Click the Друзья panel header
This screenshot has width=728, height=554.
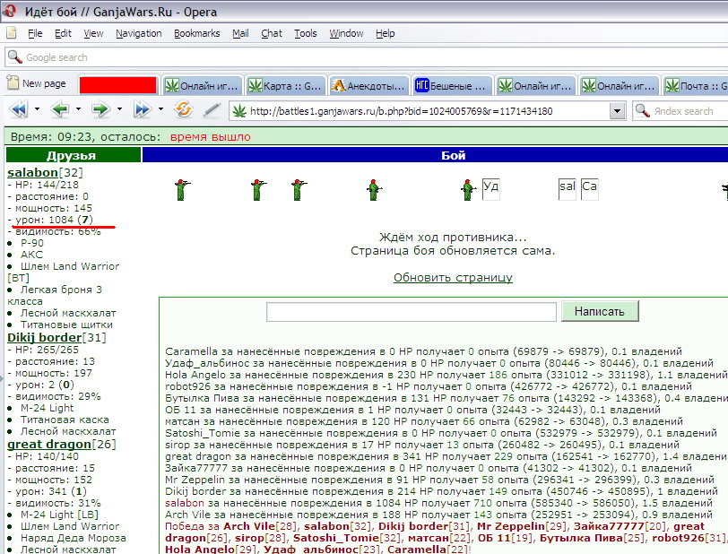pos(73,155)
